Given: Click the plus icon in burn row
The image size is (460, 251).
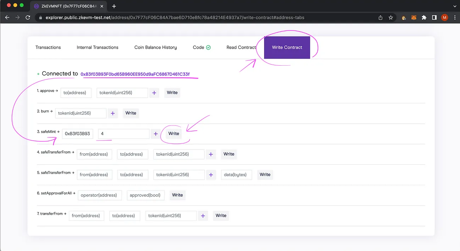Looking at the screenshot, I should 113,113.
